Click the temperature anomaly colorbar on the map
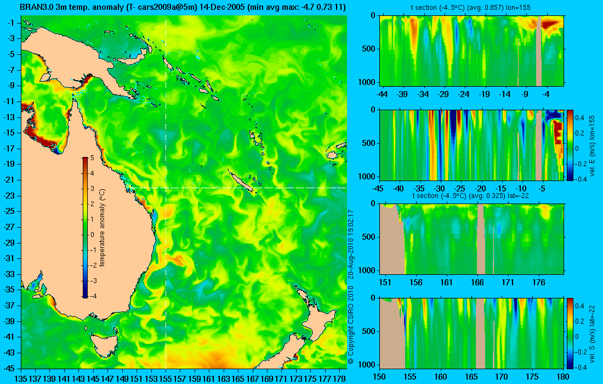 (x=85, y=227)
